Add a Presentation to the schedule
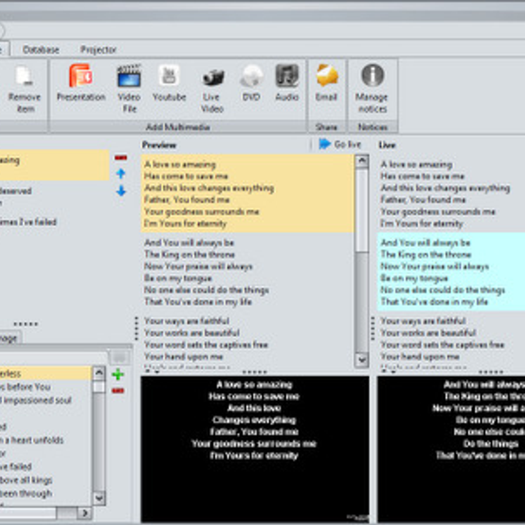This screenshot has height=525, width=525. click(x=81, y=83)
